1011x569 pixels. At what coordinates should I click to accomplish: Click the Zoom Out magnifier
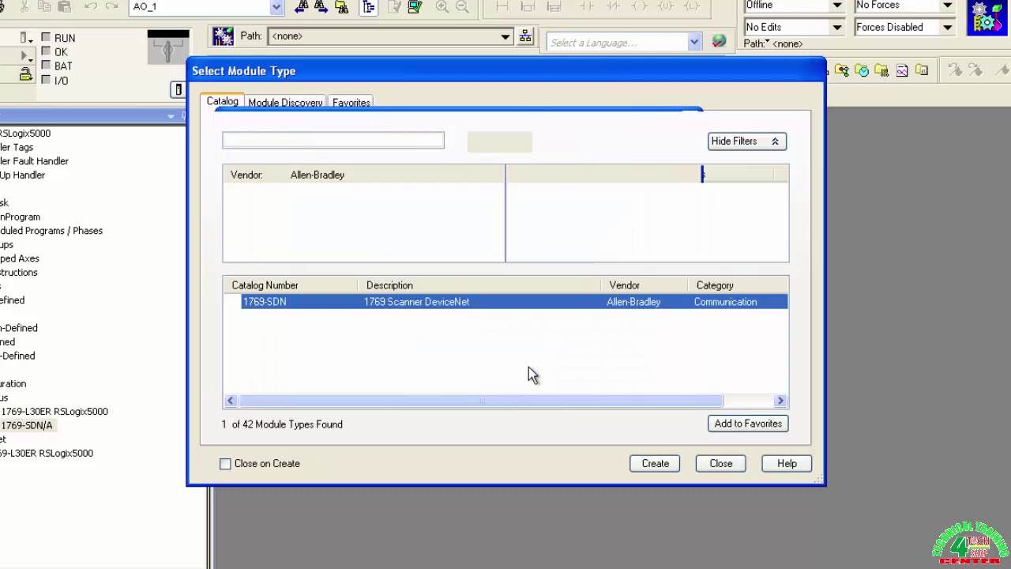(463, 7)
